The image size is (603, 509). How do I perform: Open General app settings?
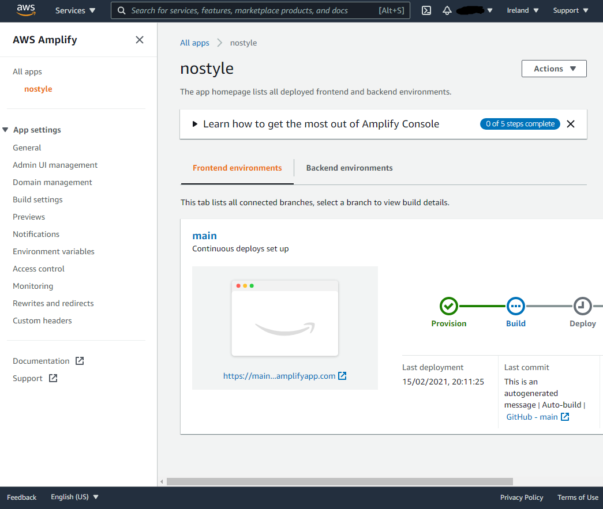click(27, 148)
